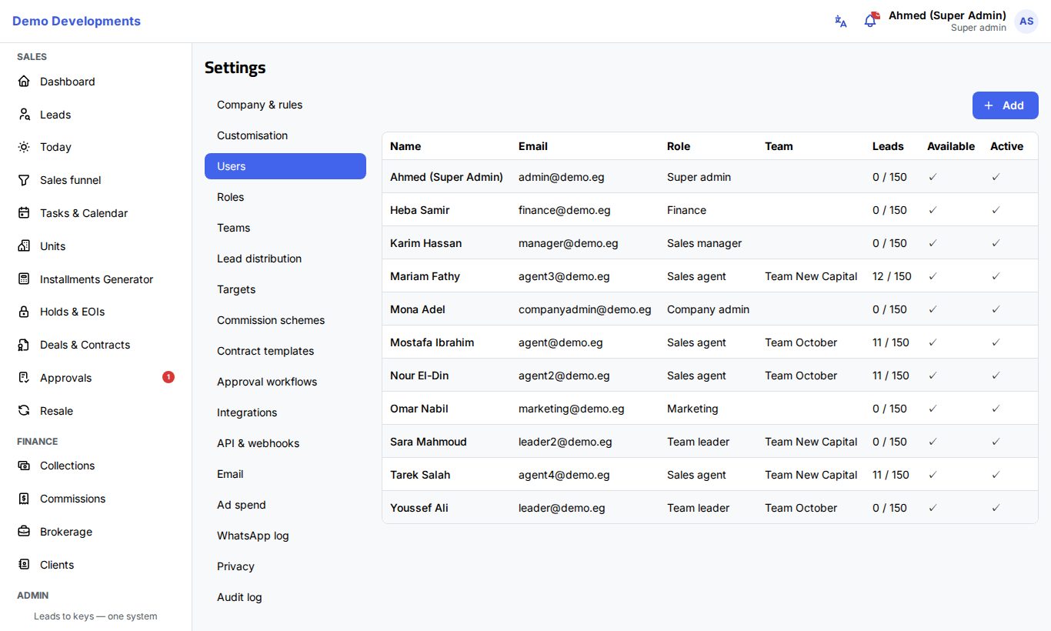Click Active checkmark for Youssef Ali

[996, 508]
